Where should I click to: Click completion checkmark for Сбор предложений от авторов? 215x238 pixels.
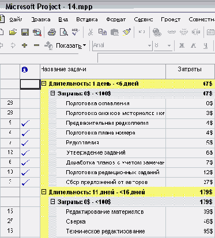(x=25, y=182)
